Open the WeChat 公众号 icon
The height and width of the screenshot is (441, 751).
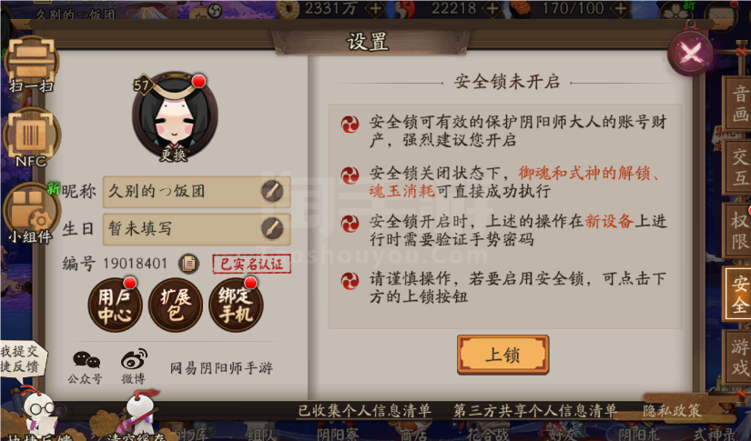(86, 366)
